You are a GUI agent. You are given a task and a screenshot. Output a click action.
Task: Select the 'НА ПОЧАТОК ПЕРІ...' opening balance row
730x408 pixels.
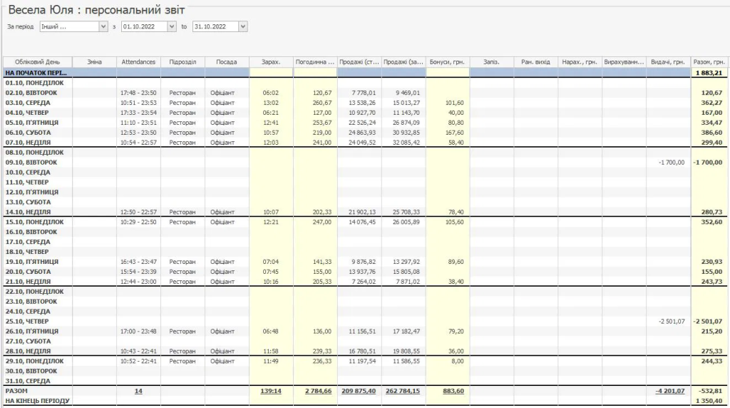pyautogui.click(x=36, y=73)
